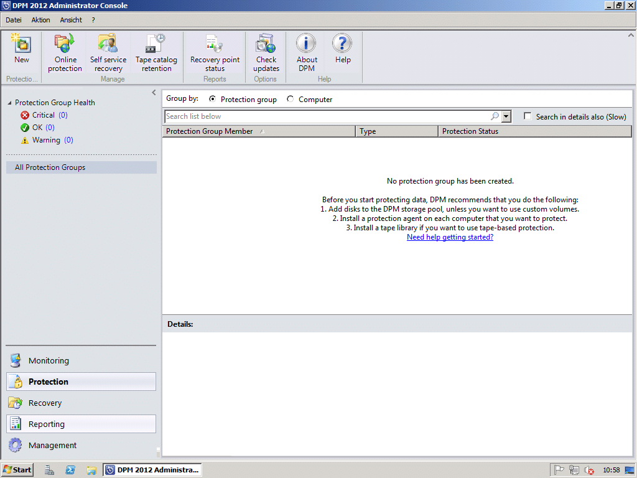637x478 pixels.
Task: Click the Action Center flag tray icon
Action: pos(559,470)
